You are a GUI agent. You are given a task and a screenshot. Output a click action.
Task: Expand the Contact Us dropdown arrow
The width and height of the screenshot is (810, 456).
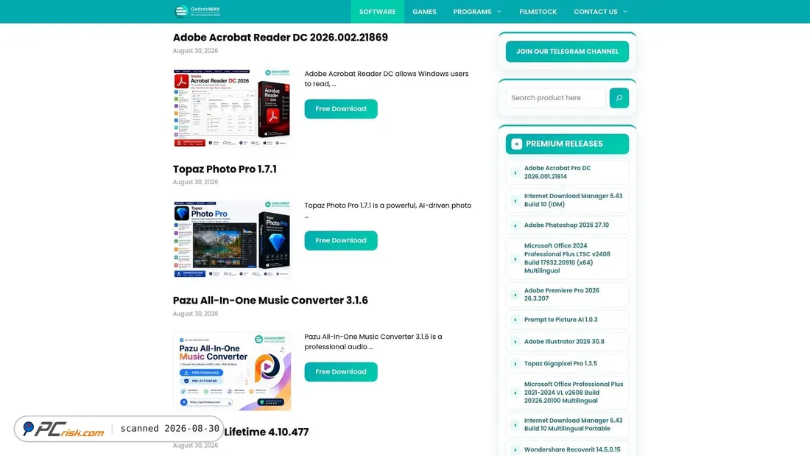pos(625,11)
